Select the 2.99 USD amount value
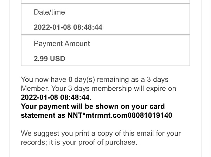The image size is (211, 157). coord(49,59)
